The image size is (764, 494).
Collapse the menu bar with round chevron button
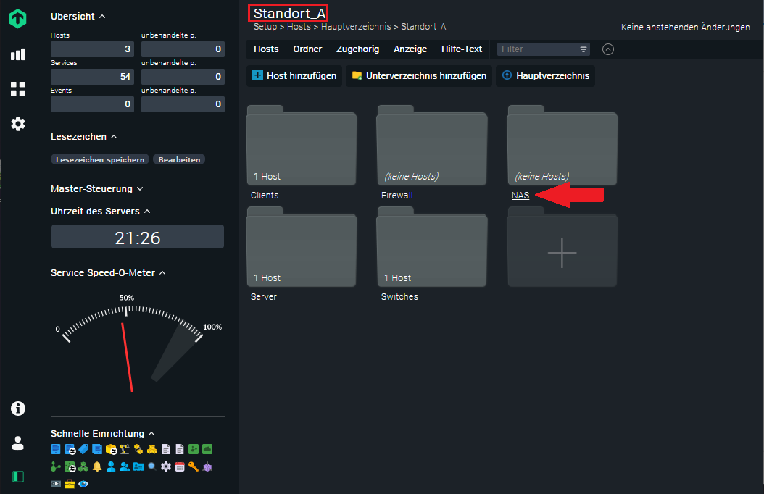pos(608,49)
